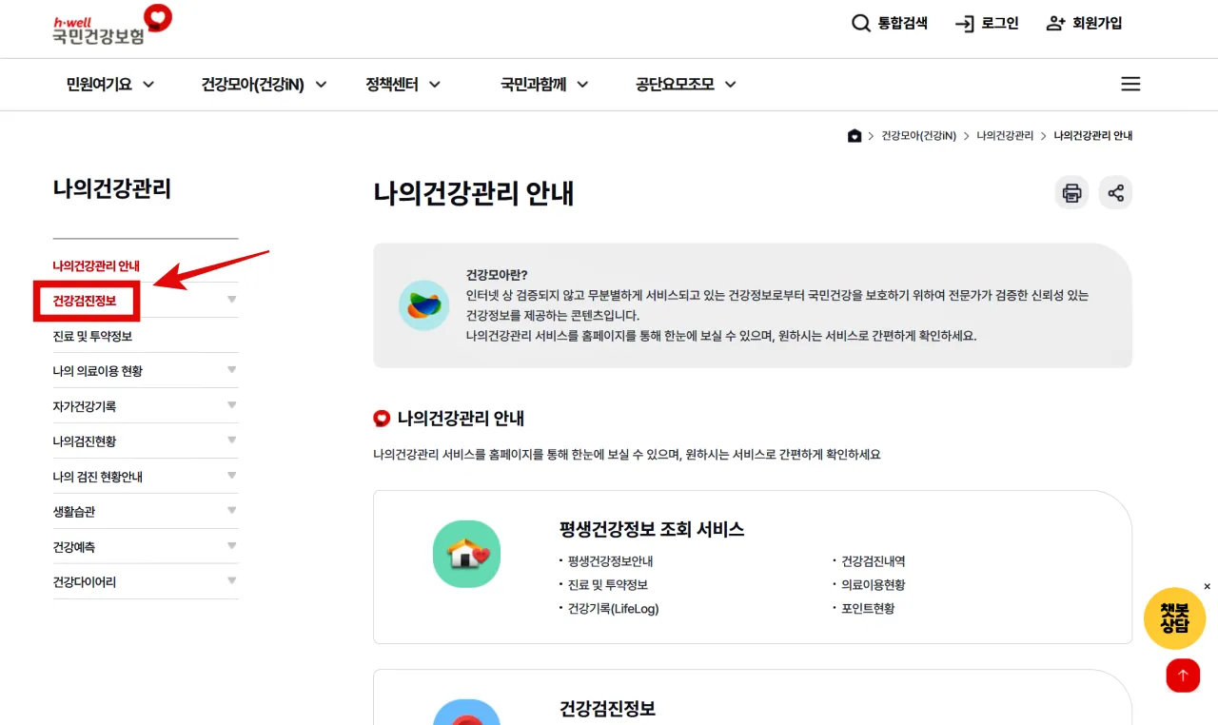Open the 챗봇상담 chatbot icon
Screen dimensions: 1218x725
1175,618
